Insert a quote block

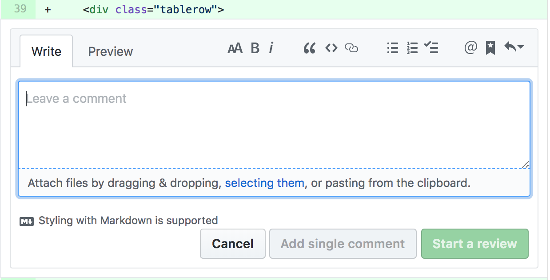point(309,48)
